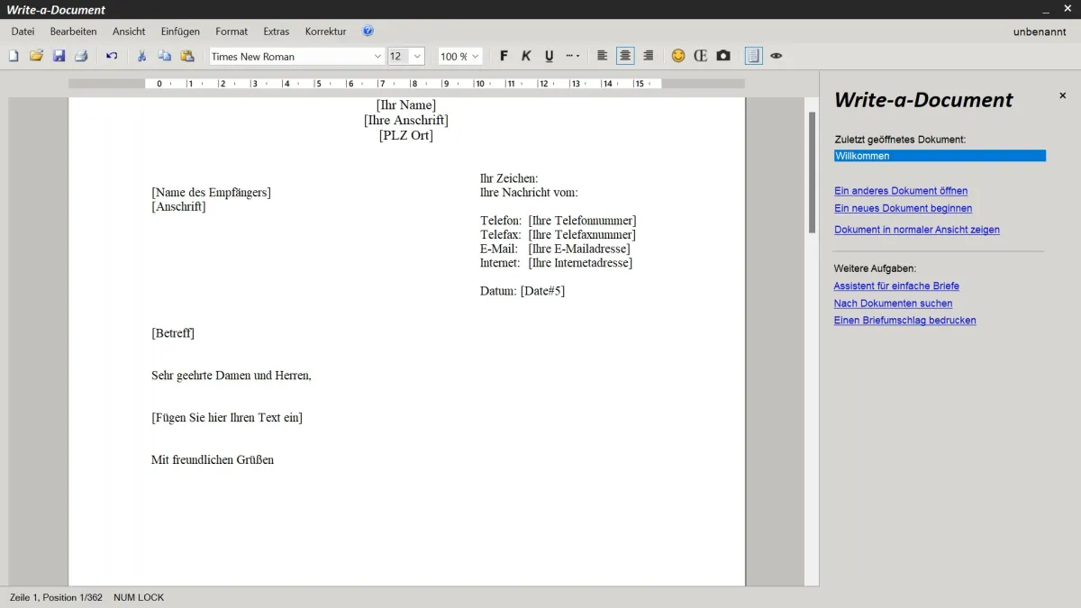Image resolution: width=1081 pixels, height=608 pixels.
Task: Insert a picture using the camera icon
Action: click(723, 56)
